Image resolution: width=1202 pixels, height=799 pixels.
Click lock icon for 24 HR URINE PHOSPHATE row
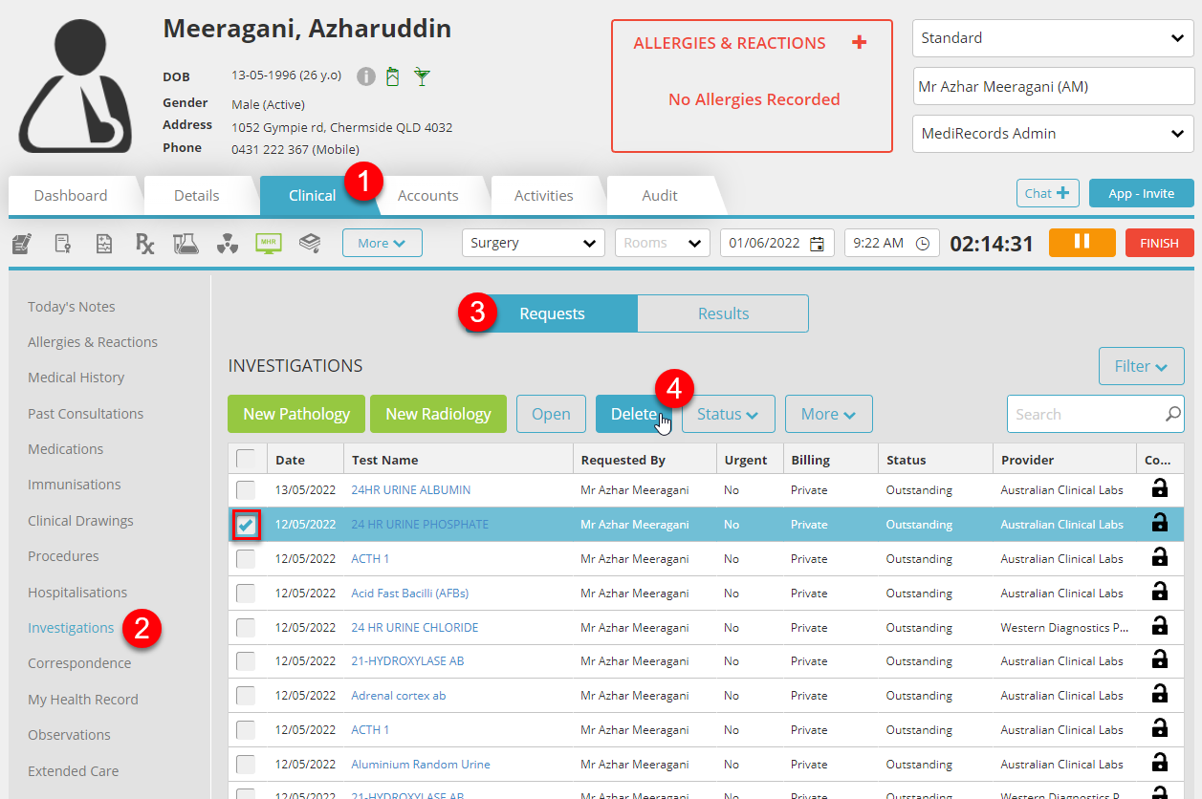[1159, 524]
